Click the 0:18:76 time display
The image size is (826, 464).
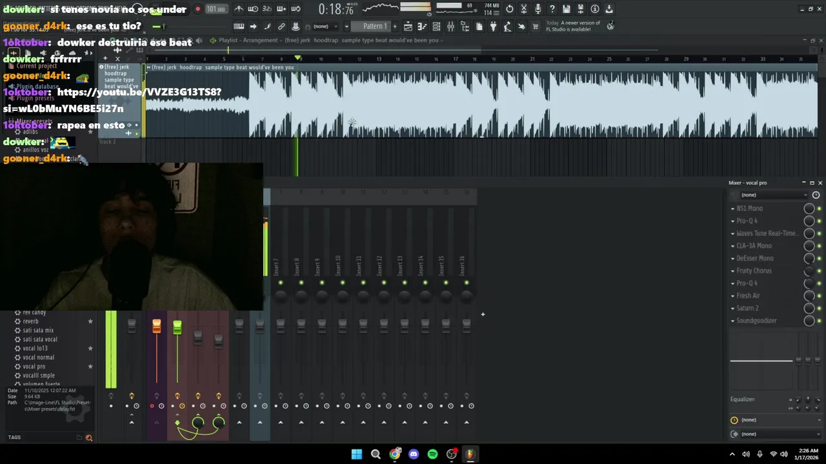(336, 9)
